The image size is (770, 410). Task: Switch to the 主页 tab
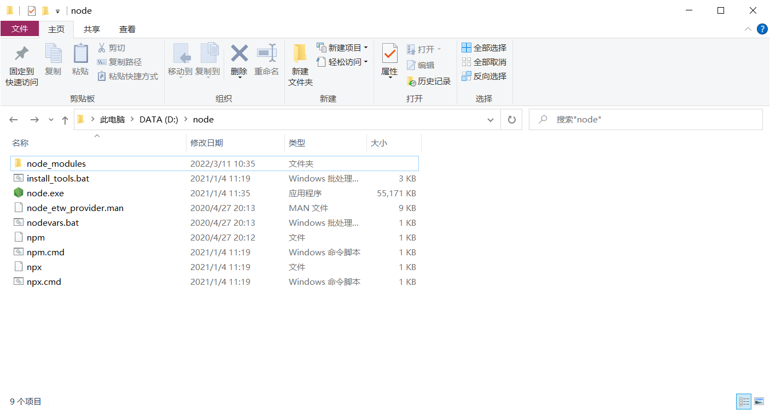point(56,29)
